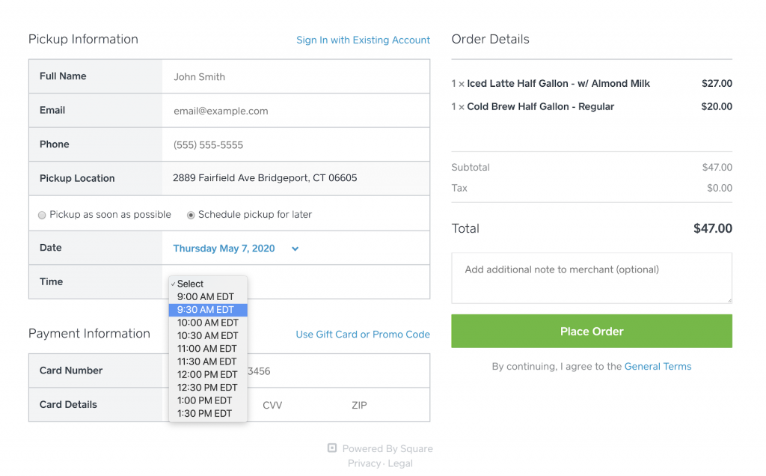Screen dimensions: 766x476
Task: Open Sign In with Existing Account
Action: pyautogui.click(x=363, y=40)
